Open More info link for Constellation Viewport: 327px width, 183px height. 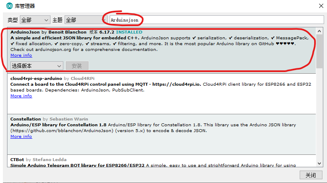point(21,137)
